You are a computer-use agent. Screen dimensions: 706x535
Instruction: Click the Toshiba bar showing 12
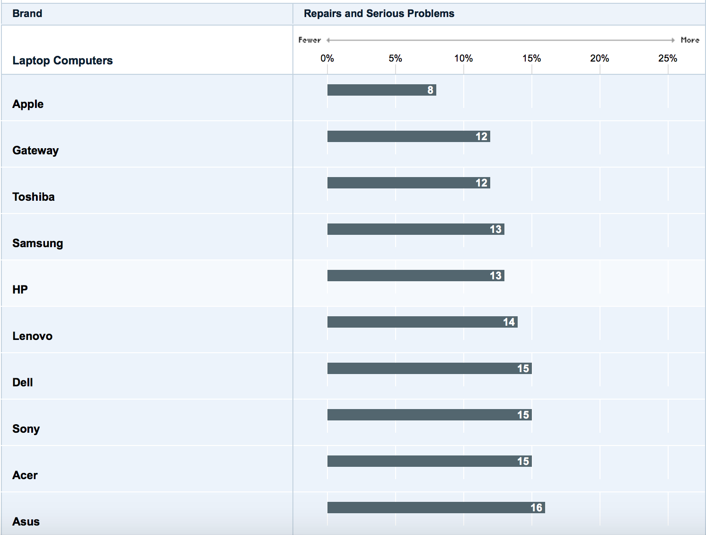click(409, 183)
